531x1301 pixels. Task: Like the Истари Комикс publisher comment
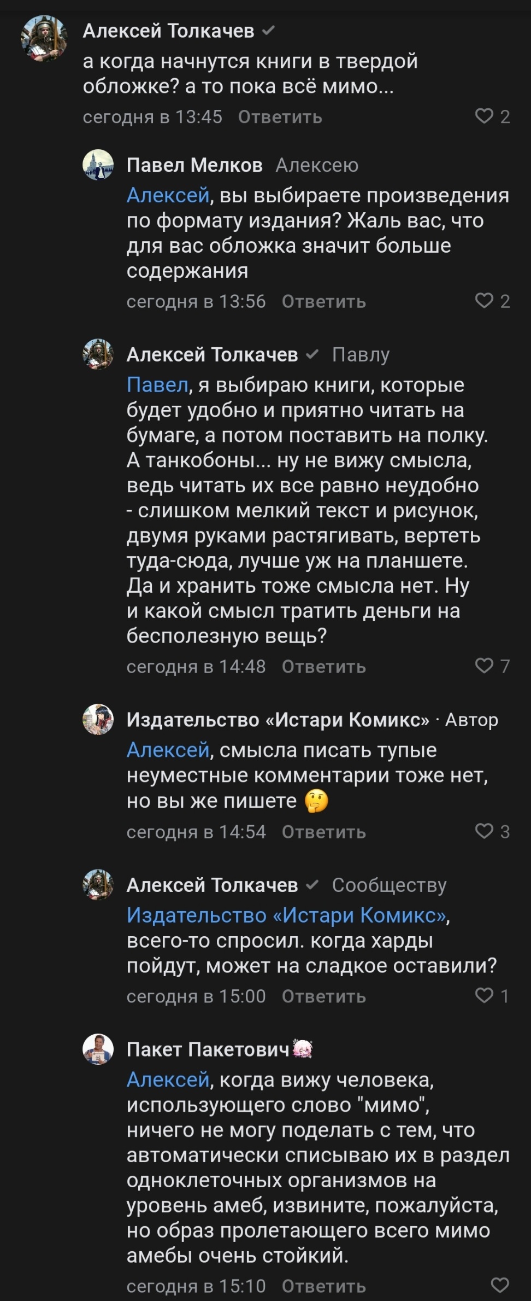(x=484, y=831)
